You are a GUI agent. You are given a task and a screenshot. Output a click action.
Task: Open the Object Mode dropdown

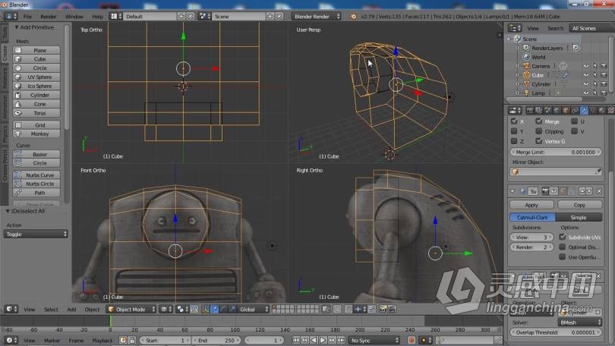tap(131, 309)
